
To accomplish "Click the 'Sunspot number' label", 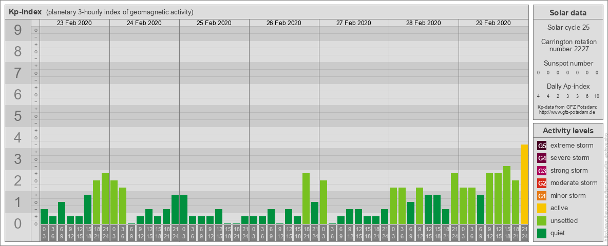I will 568,64.
